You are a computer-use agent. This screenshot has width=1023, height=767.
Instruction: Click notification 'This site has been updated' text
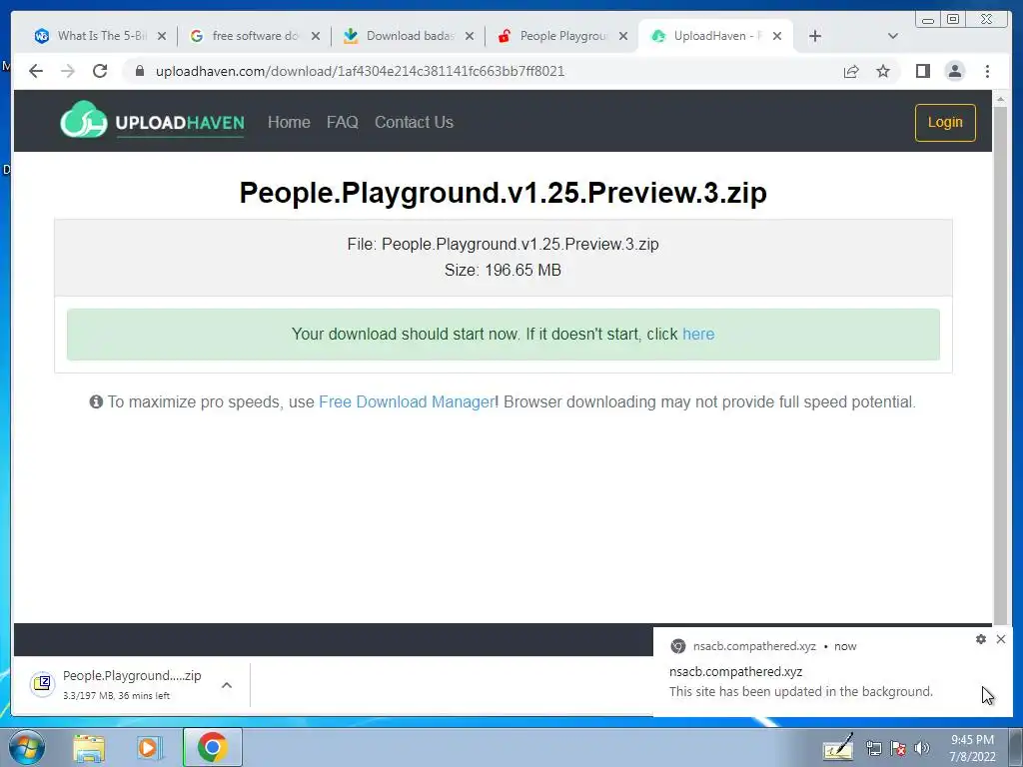point(800,691)
